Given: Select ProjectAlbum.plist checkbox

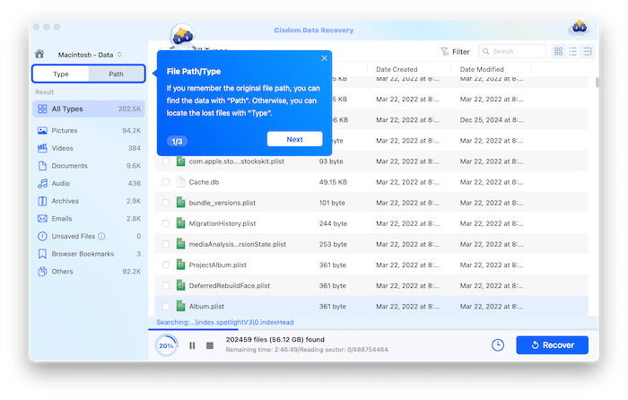Looking at the screenshot, I should tap(166, 265).
